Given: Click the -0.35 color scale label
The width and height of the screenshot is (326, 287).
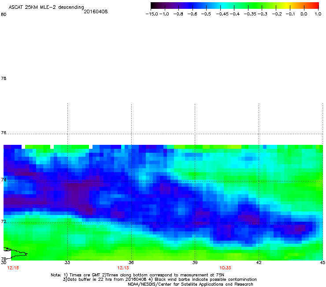Looking at the screenshot, I should coord(250,14).
